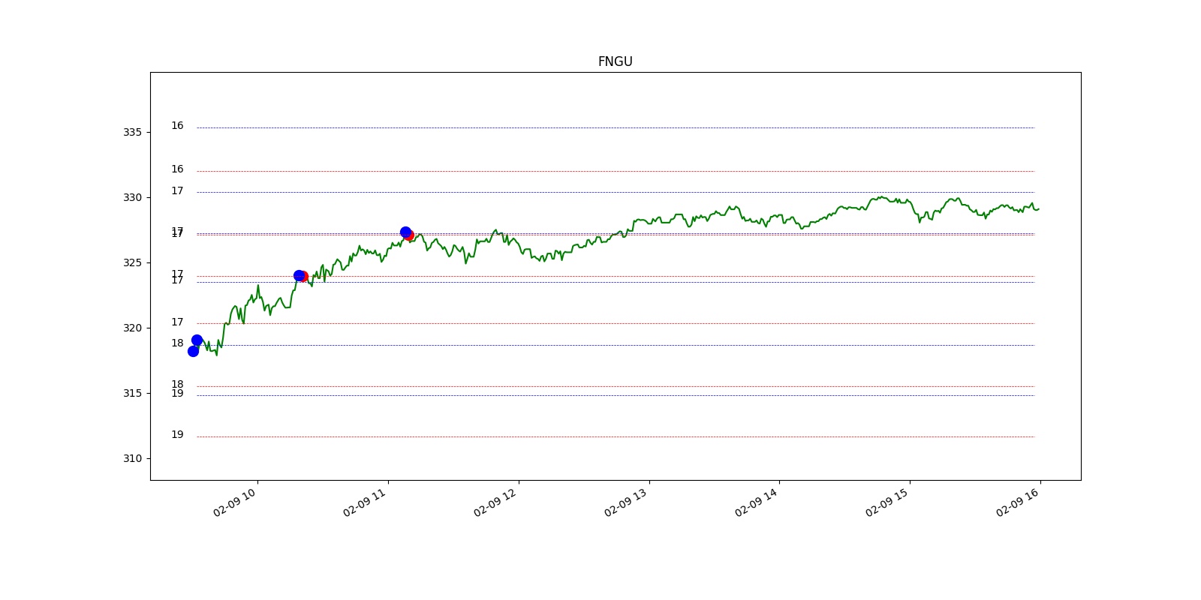Click the '16' label beside the topmost red line
The image size is (1201, 600).
click(x=177, y=169)
